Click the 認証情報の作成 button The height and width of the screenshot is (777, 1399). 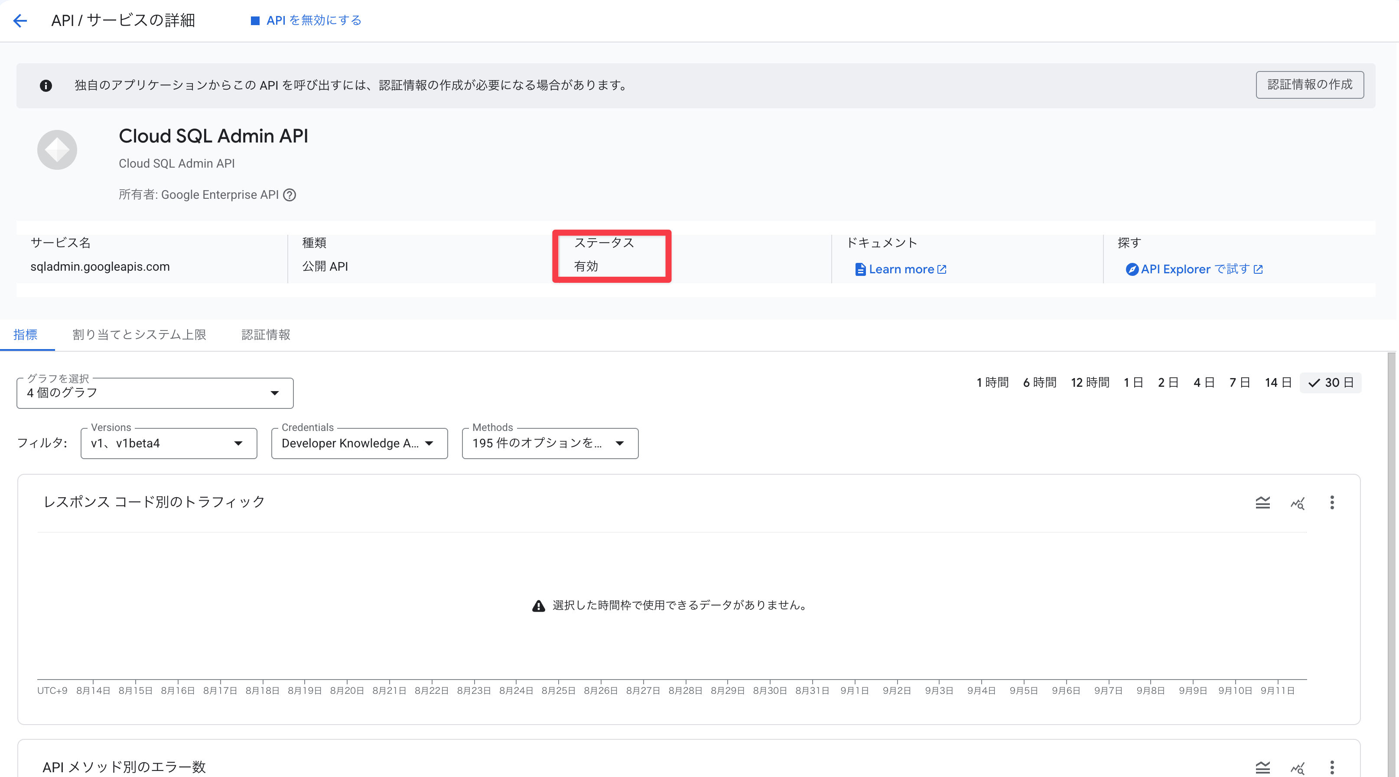(x=1309, y=84)
